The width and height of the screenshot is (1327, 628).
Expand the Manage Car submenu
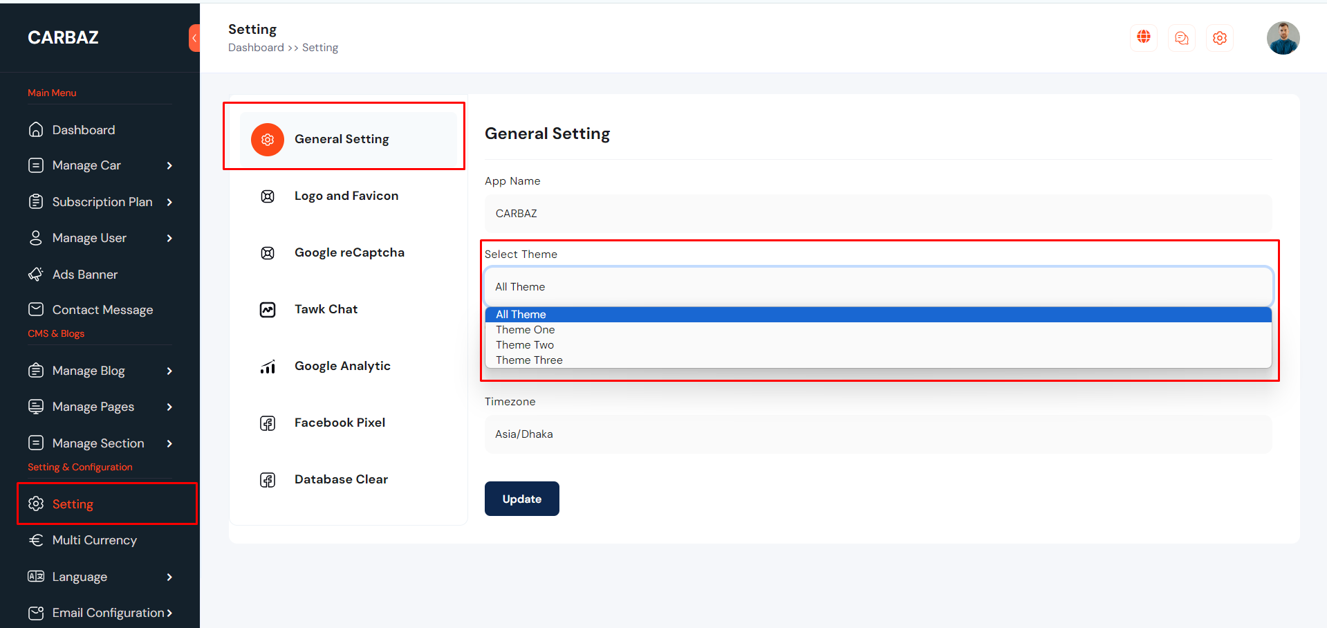169,166
